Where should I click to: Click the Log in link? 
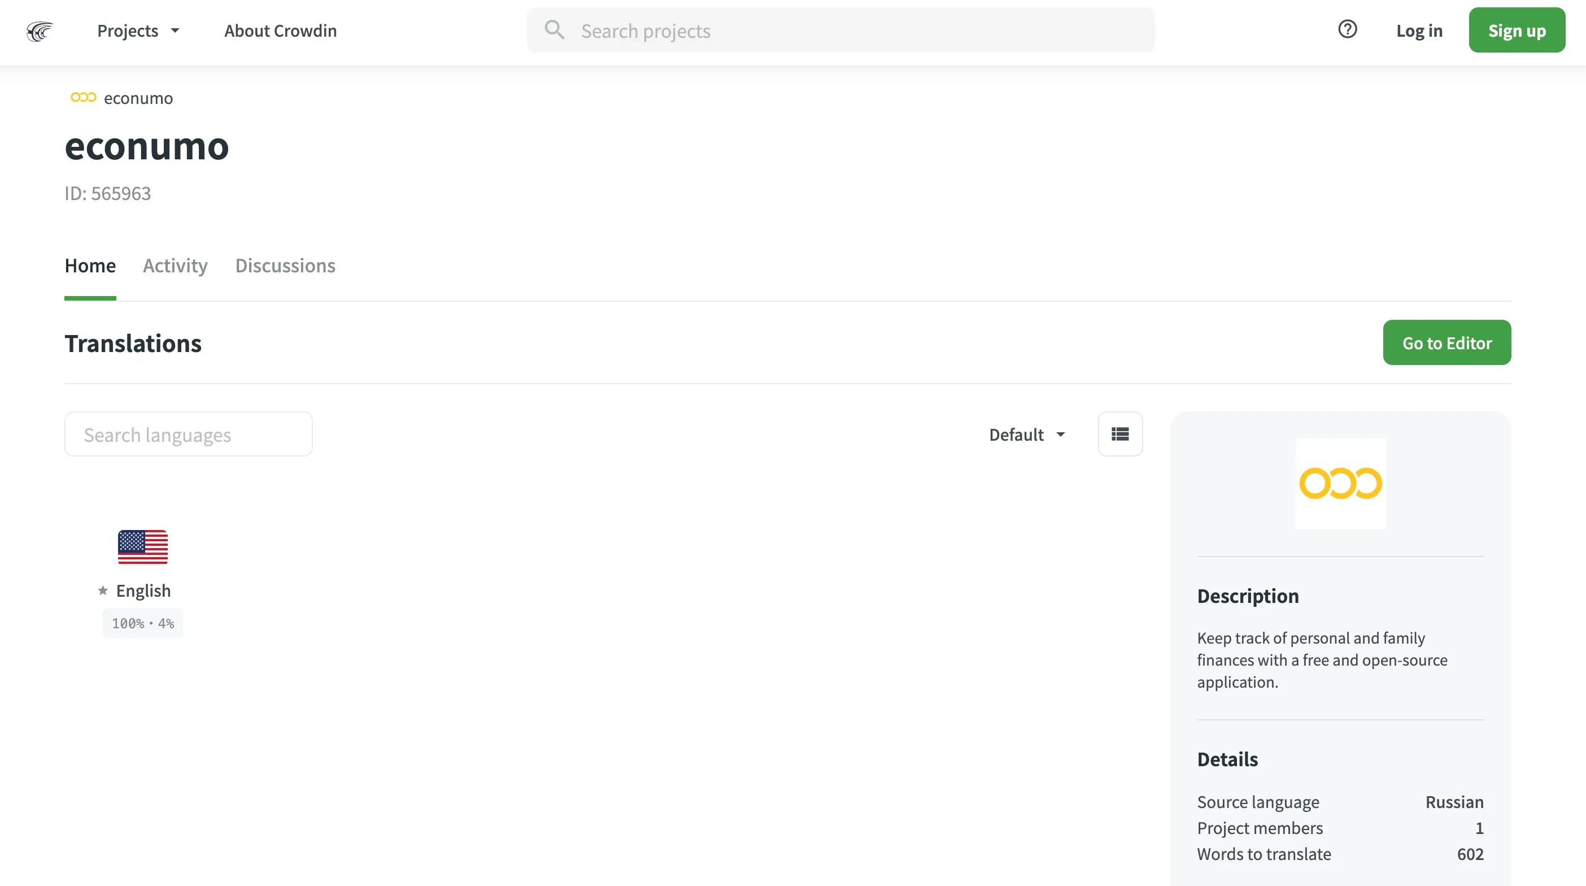point(1419,31)
